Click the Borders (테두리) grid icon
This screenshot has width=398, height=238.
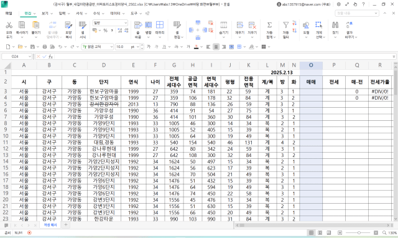point(160,25)
